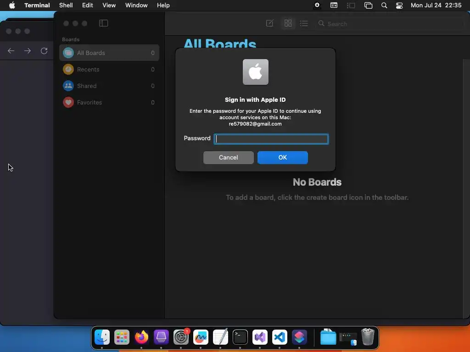Cancel the Apple ID sign-in dialog
470x352 pixels.
[229, 158]
